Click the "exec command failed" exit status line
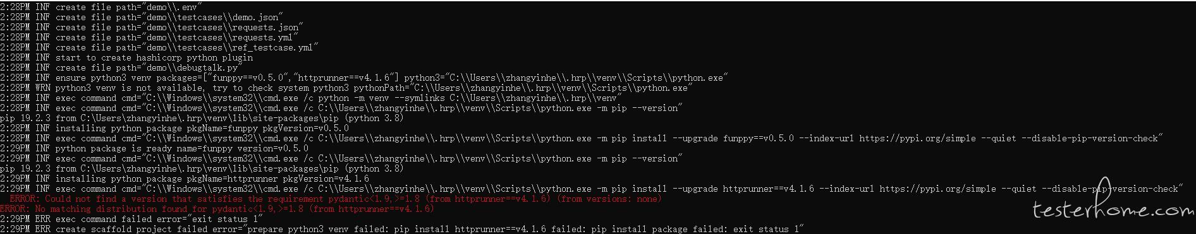1196x234 pixels. click(131, 219)
